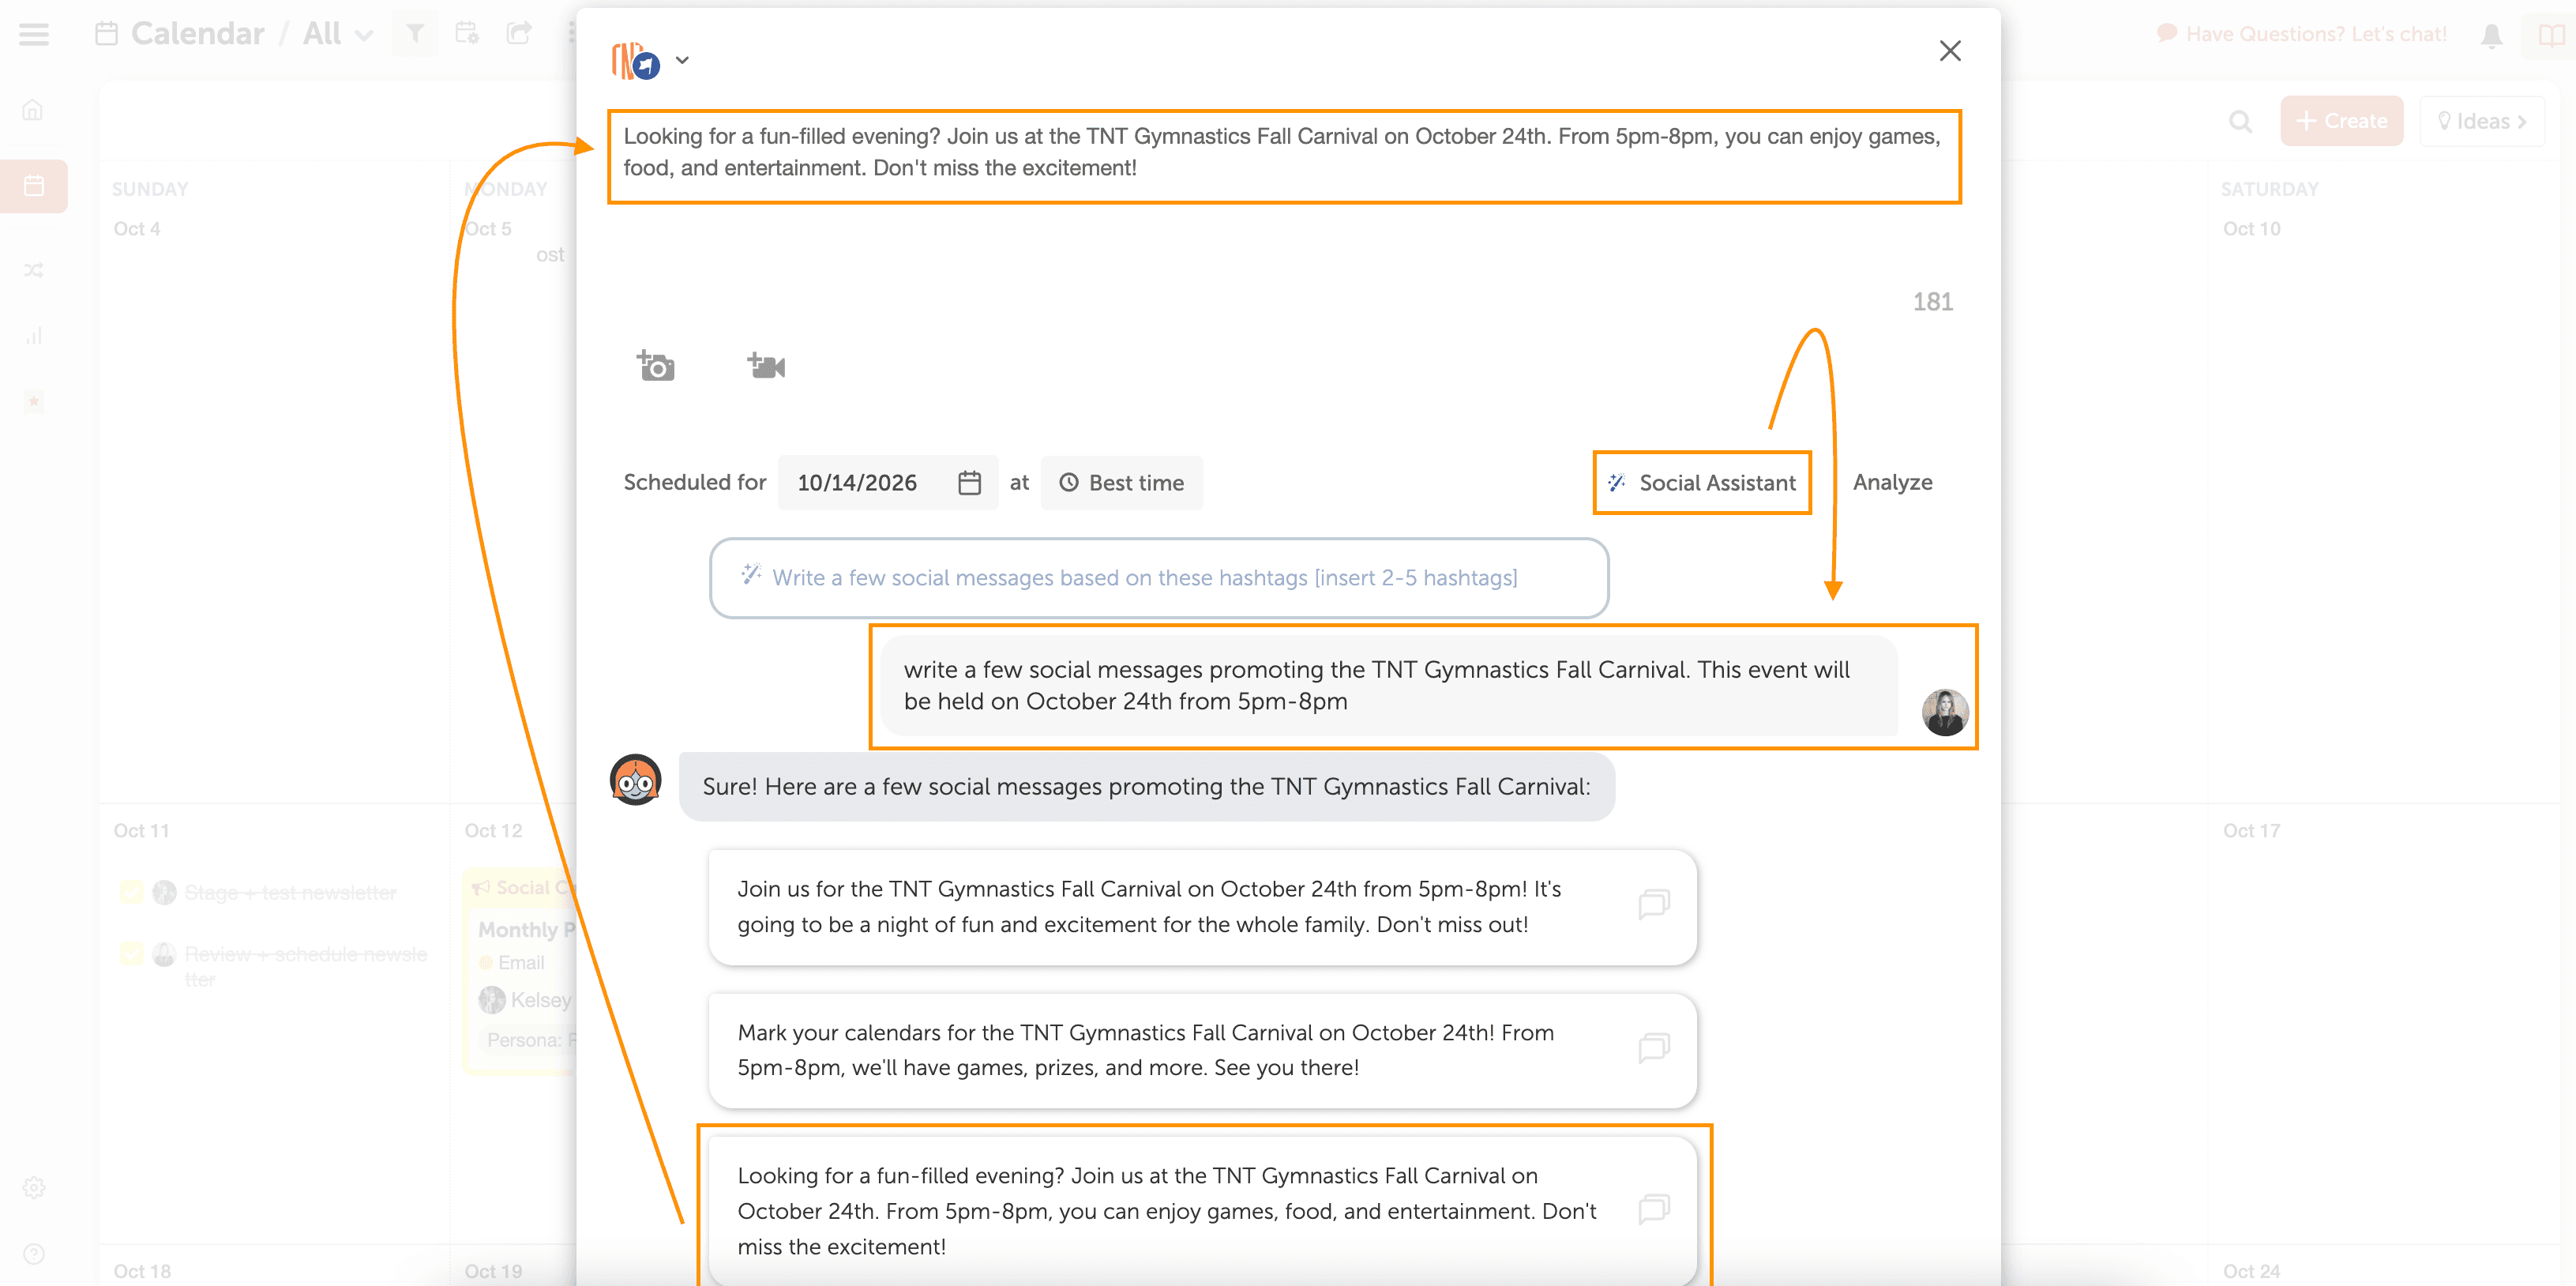The width and height of the screenshot is (2576, 1286).
Task: Open settings gear in left sidebar
Action: pyautogui.click(x=34, y=1187)
